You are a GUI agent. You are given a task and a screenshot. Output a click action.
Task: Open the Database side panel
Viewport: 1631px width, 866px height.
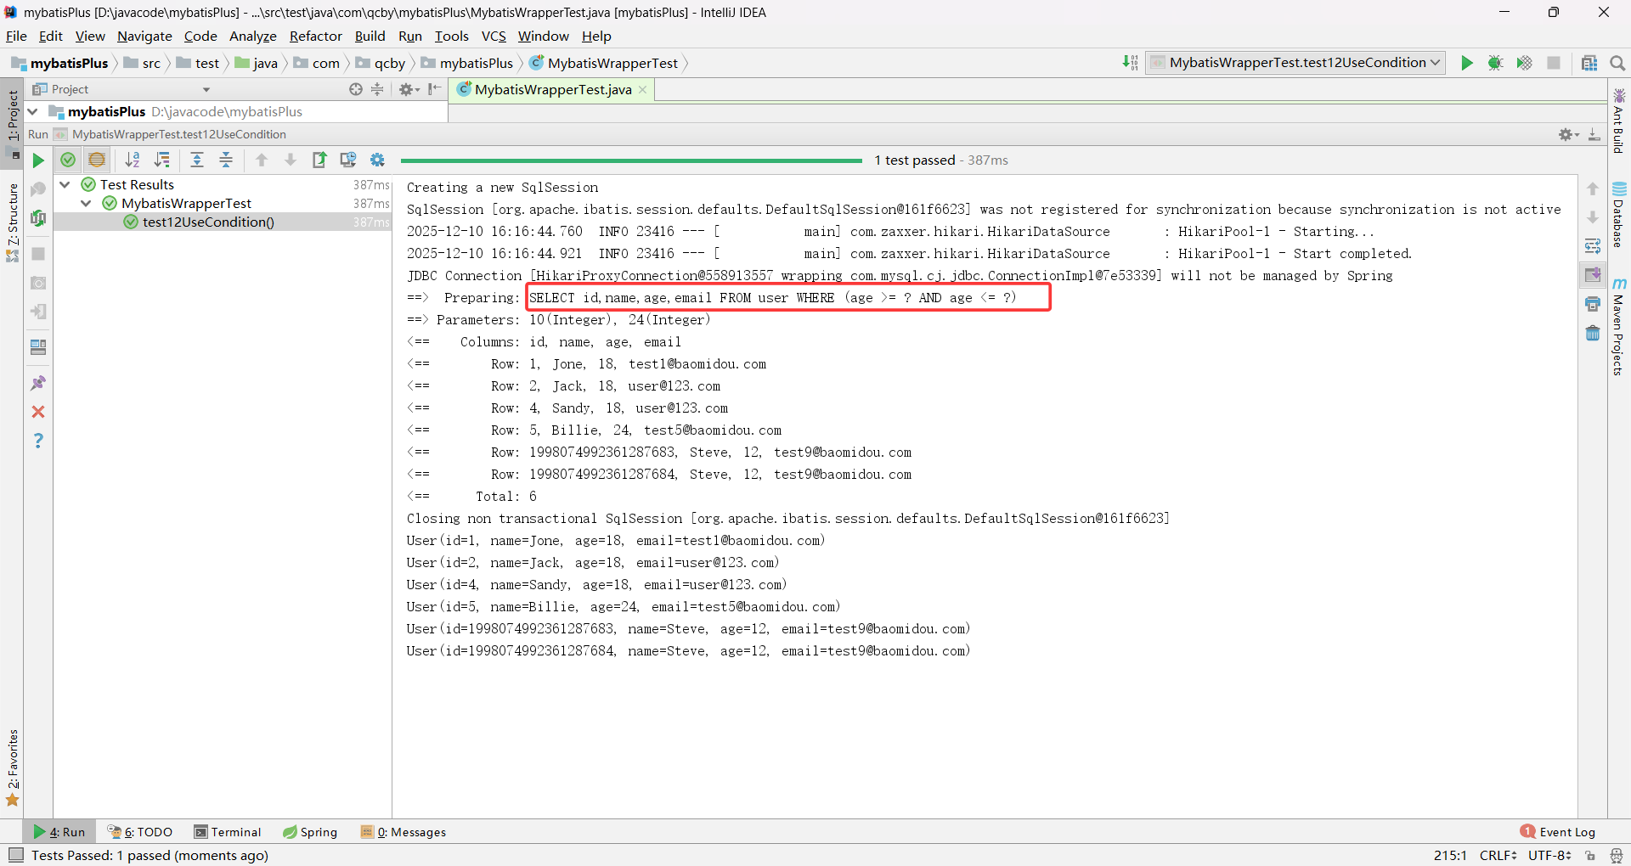pyautogui.click(x=1619, y=213)
